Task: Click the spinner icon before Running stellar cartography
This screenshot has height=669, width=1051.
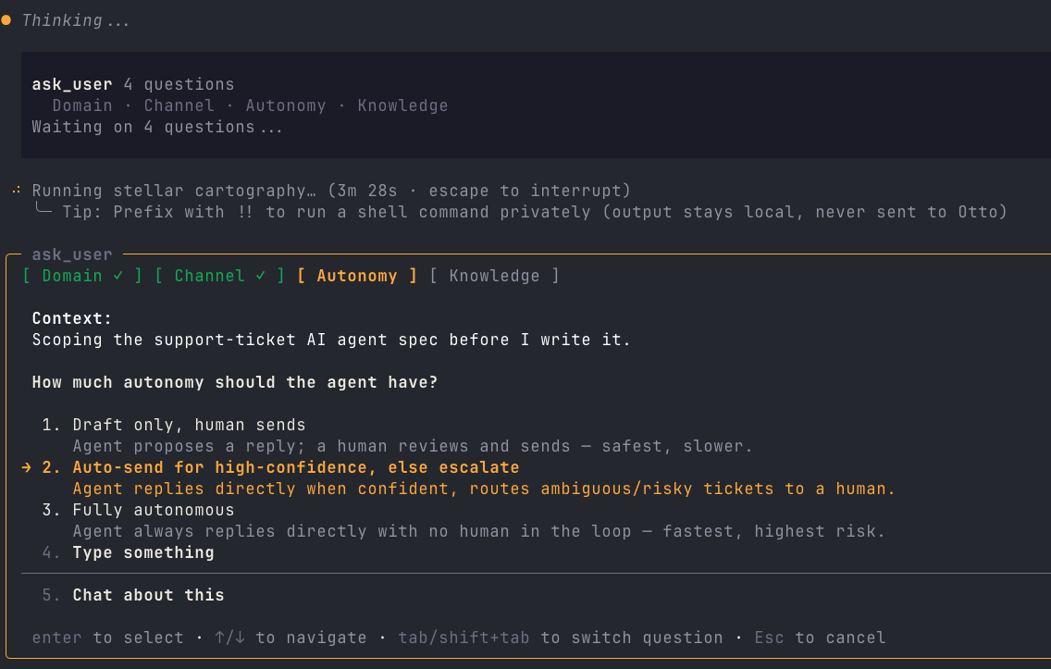Action: coord(17,191)
